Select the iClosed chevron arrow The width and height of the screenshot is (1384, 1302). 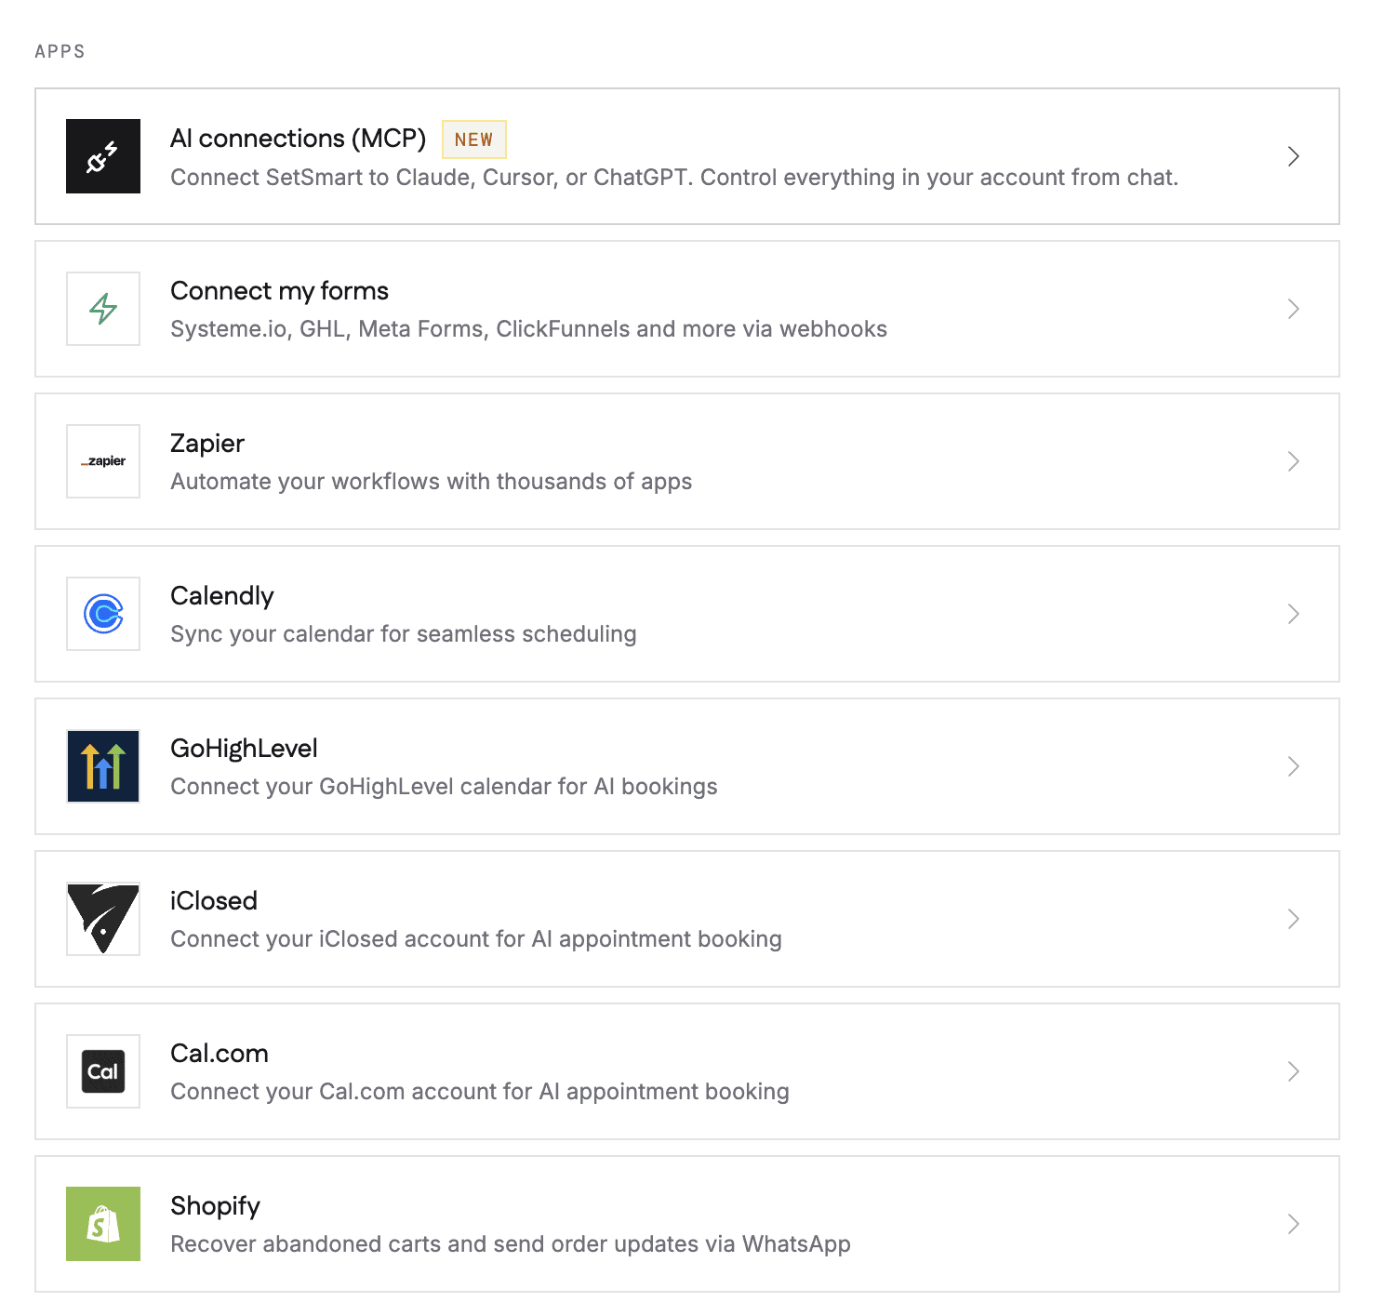pos(1293,919)
